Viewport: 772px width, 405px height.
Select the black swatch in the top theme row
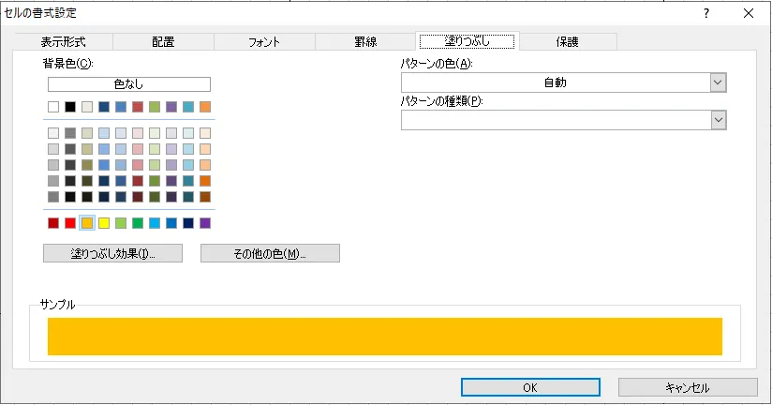[70, 107]
